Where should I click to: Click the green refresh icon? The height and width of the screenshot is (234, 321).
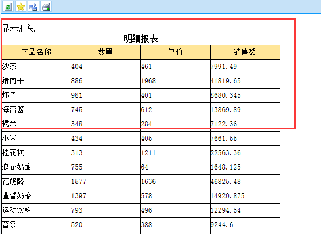[x=8, y=7]
